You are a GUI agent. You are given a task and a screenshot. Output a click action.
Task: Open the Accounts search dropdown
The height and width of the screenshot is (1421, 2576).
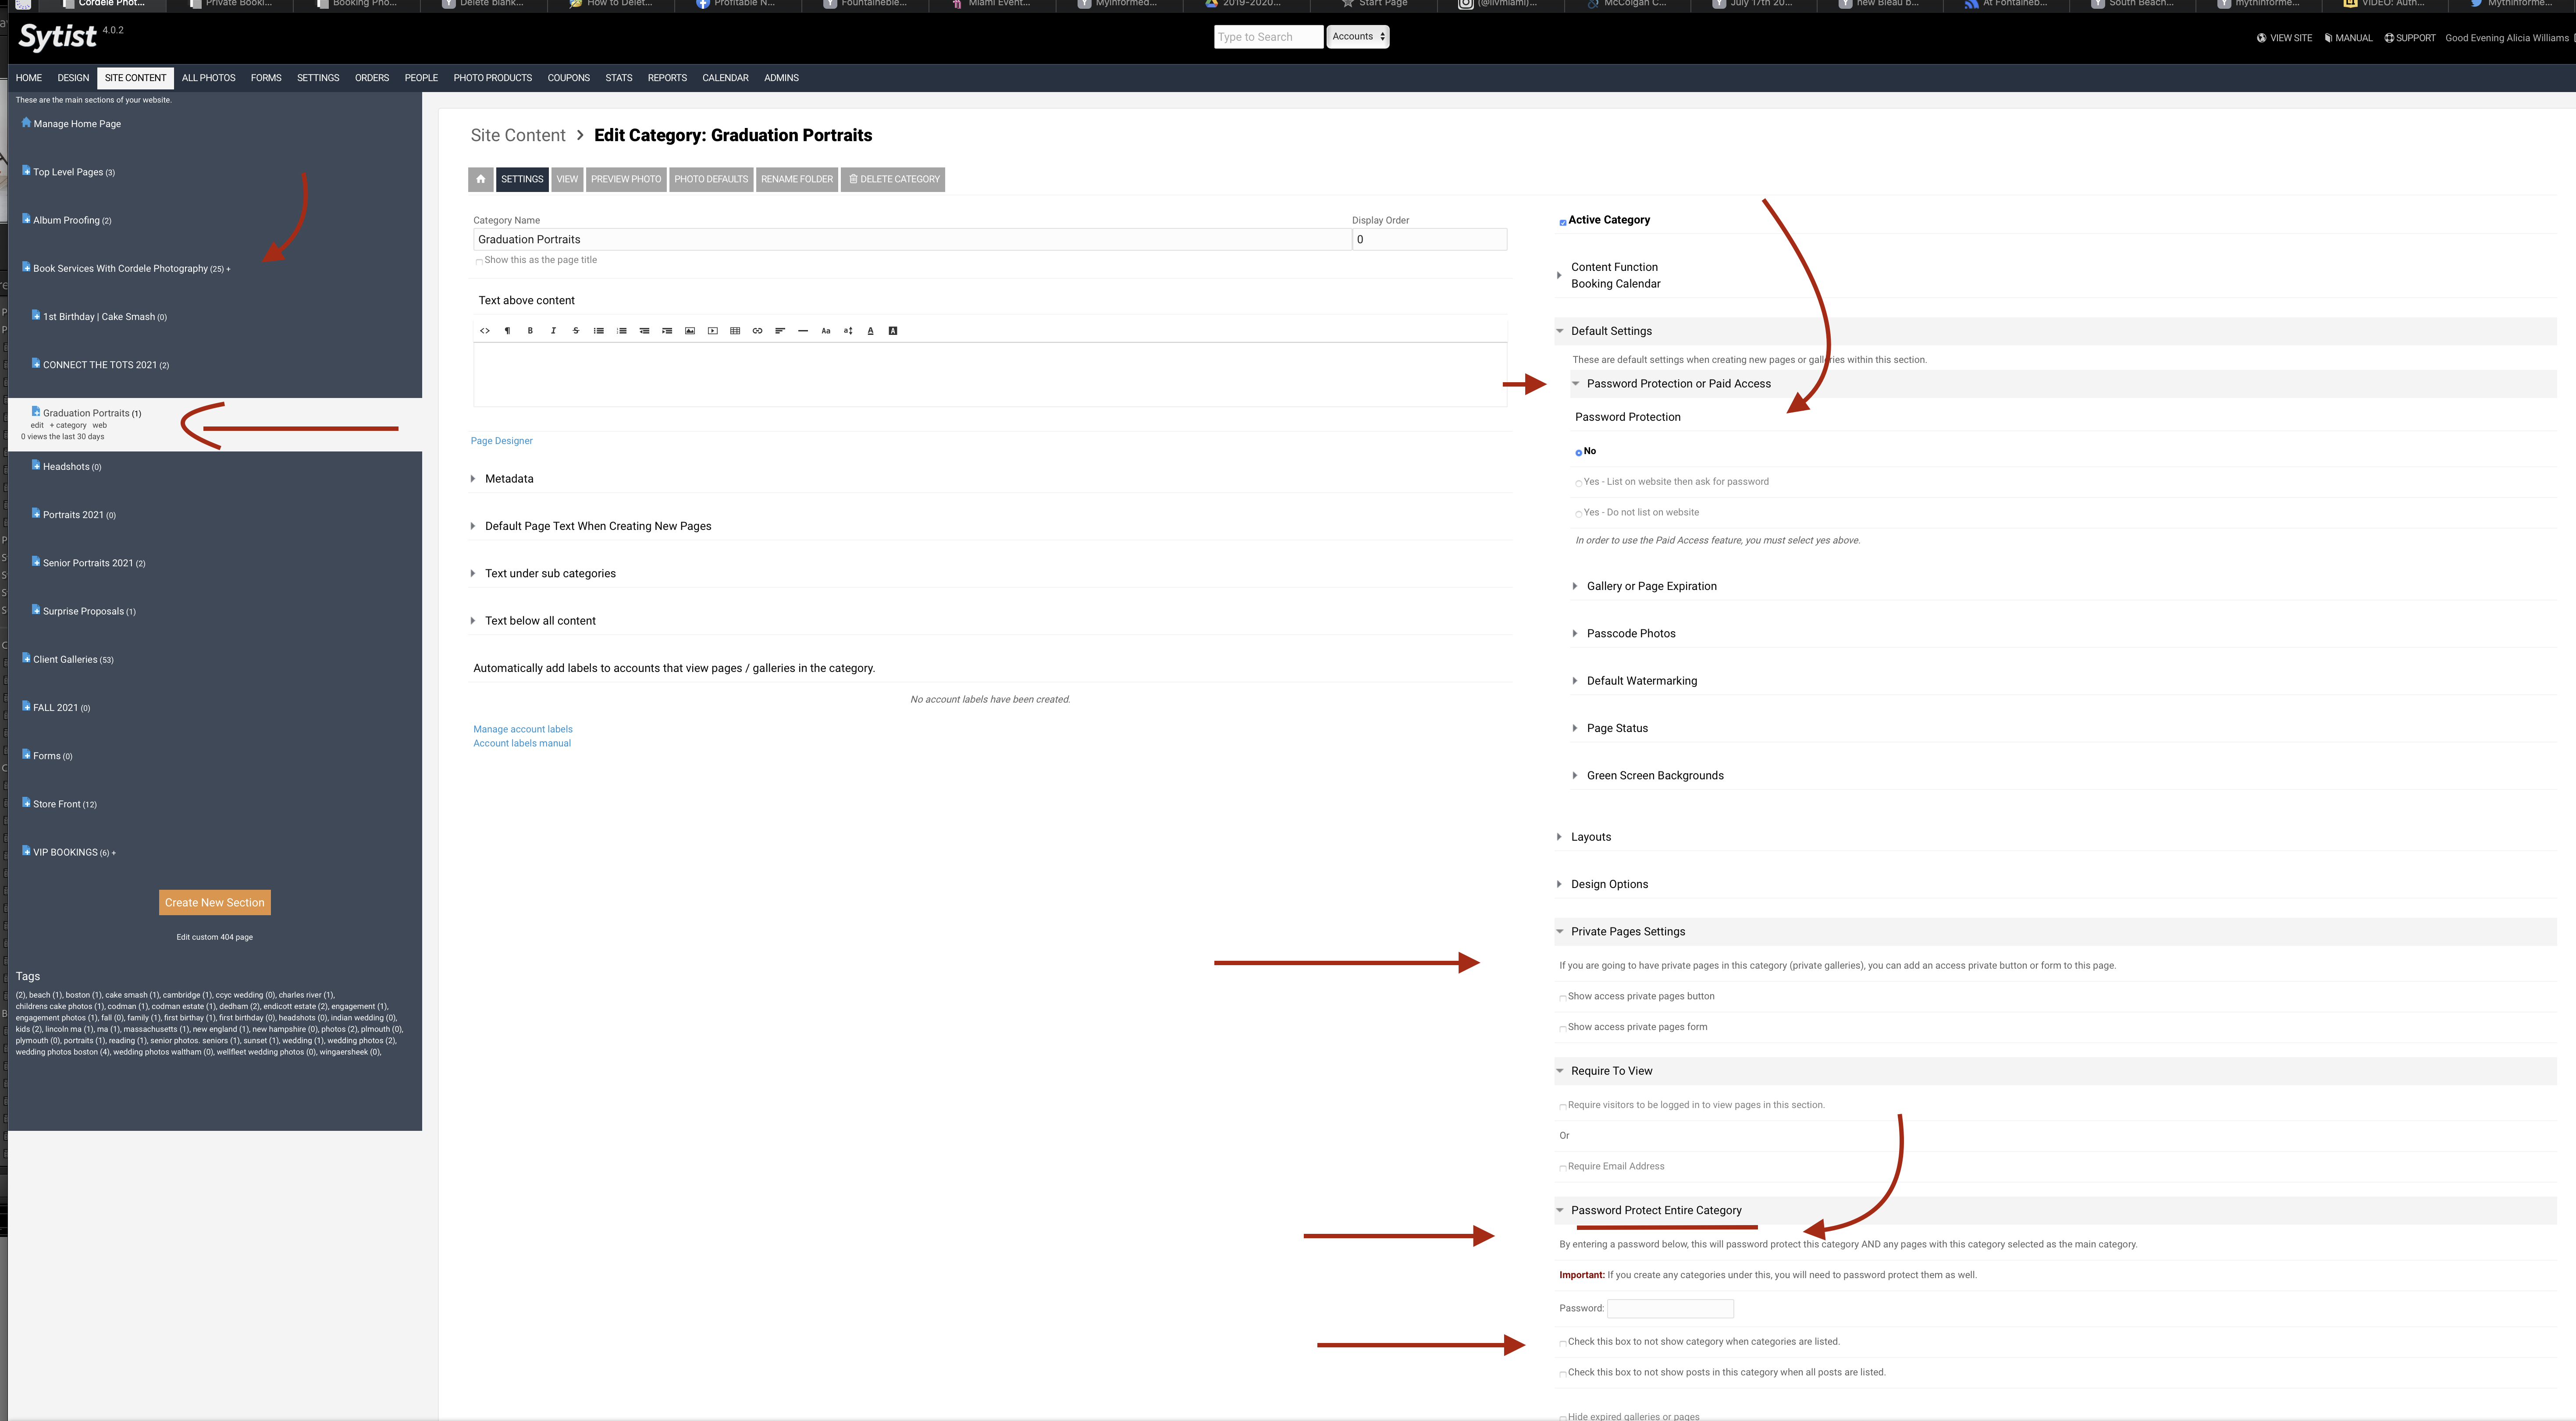pos(1358,37)
